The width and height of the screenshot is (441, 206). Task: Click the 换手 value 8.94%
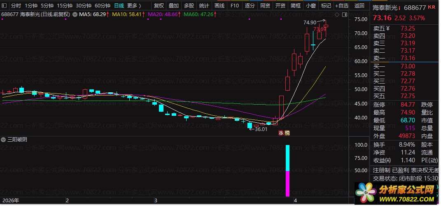pyautogui.click(x=407, y=145)
